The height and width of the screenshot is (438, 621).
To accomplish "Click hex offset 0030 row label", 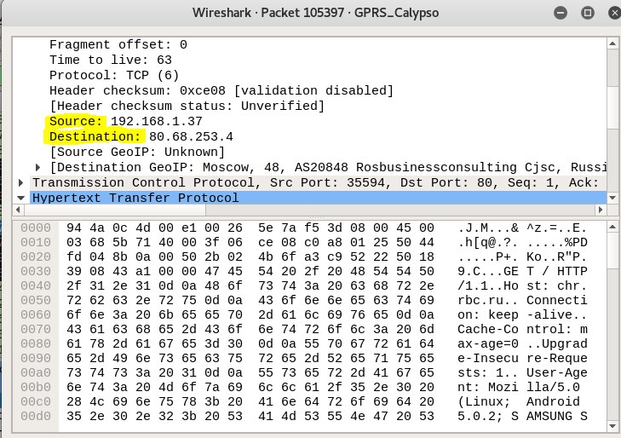I will pos(36,271).
